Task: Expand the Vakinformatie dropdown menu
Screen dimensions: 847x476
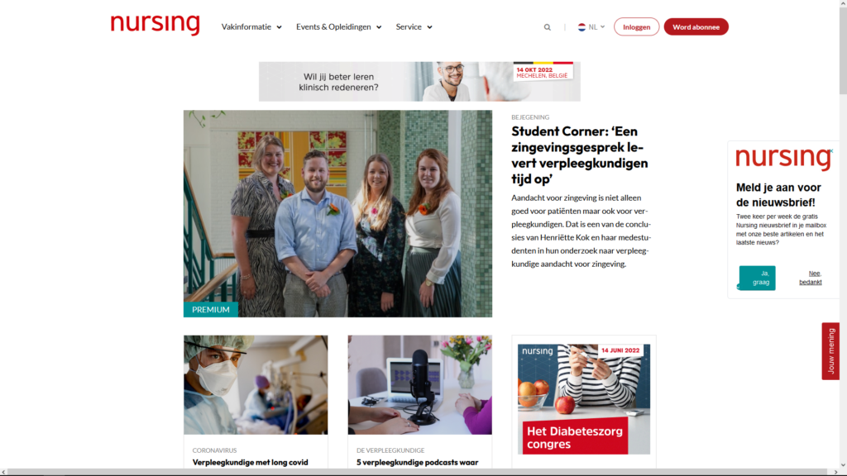Action: pos(251,27)
